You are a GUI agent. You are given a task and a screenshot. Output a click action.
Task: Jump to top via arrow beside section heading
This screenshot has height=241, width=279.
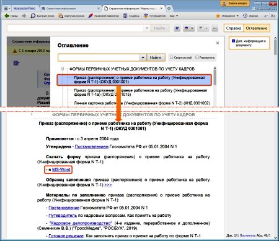[x=32, y=114]
